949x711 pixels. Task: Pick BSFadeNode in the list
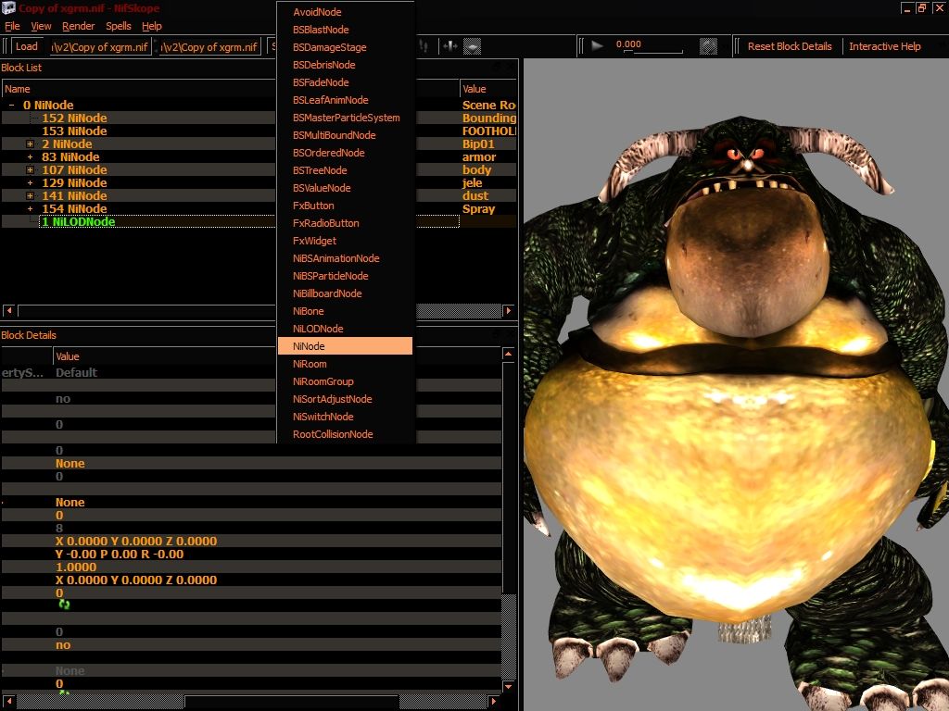pyautogui.click(x=345, y=82)
